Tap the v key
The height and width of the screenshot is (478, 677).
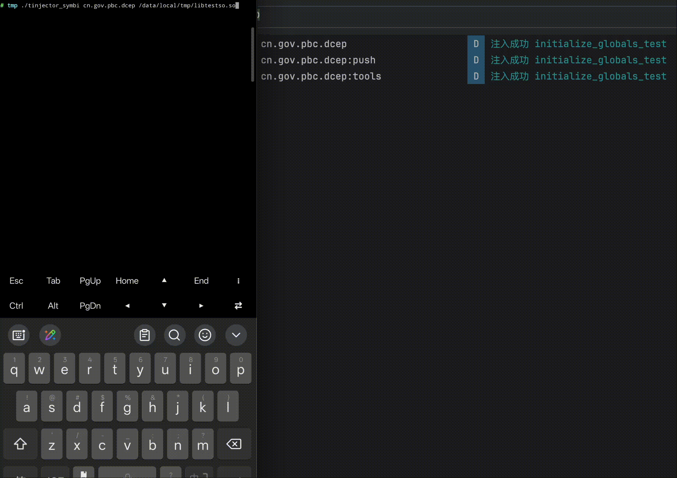pyautogui.click(x=127, y=444)
